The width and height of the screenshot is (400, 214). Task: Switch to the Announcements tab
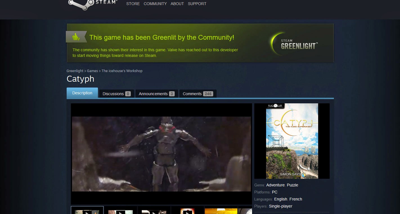157,94
